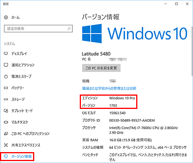Click the Latitude 5480 device name
This screenshot has width=193, height=163.
coord(96,54)
